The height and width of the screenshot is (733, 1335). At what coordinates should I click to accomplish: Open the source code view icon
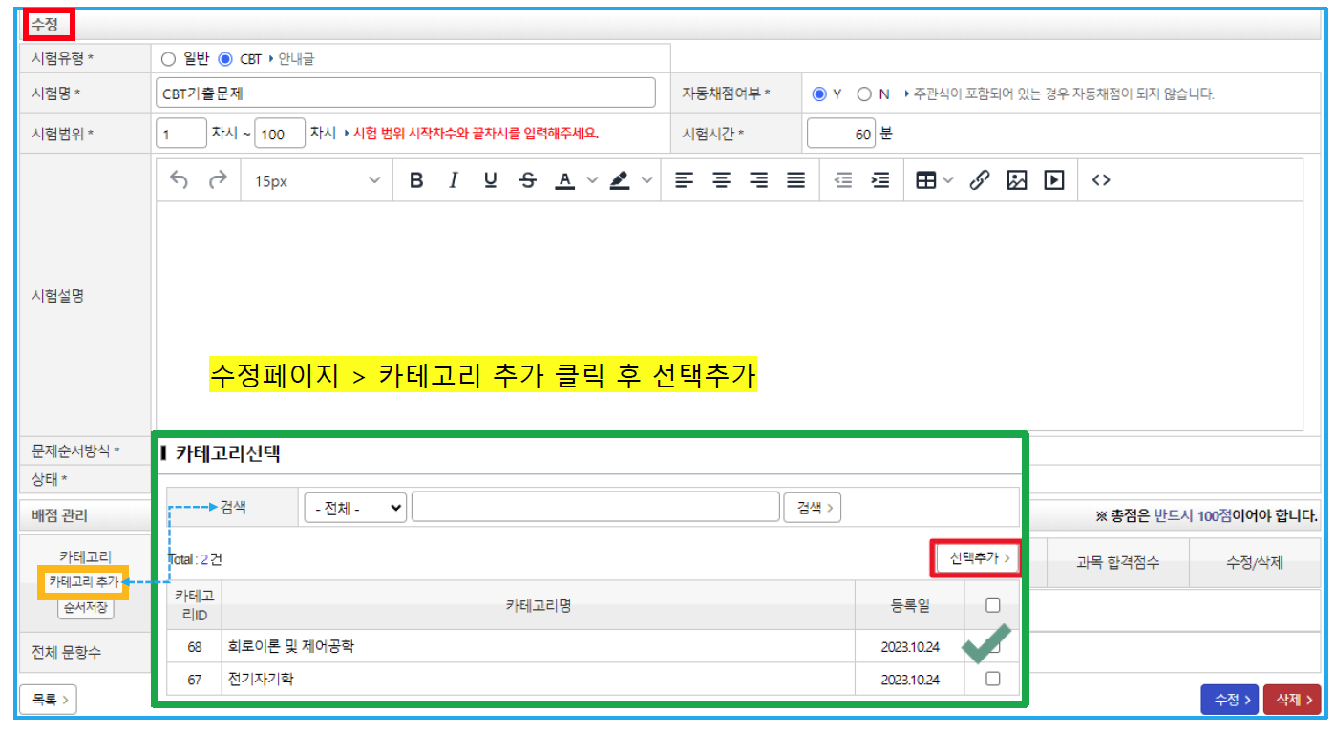pyautogui.click(x=1100, y=180)
